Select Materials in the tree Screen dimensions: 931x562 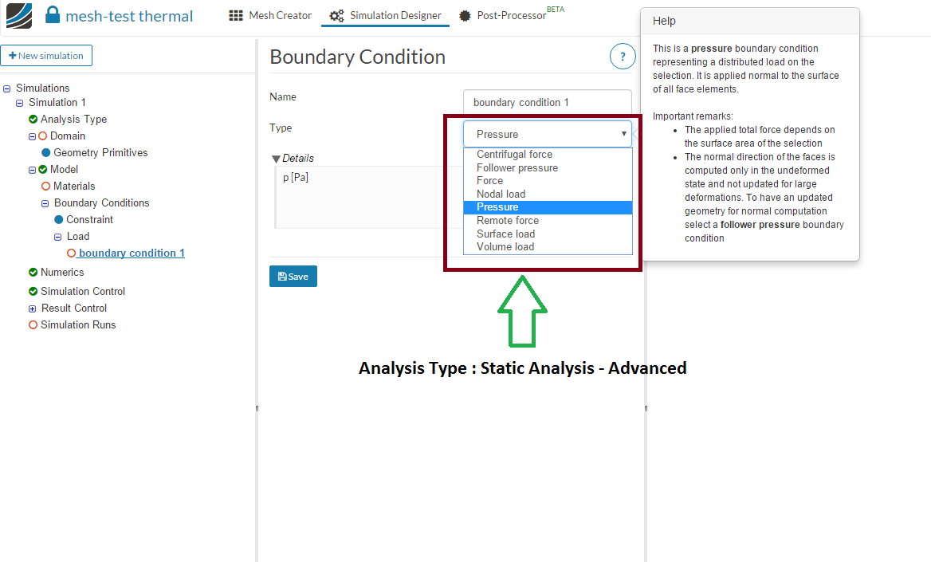pyautogui.click(x=74, y=186)
